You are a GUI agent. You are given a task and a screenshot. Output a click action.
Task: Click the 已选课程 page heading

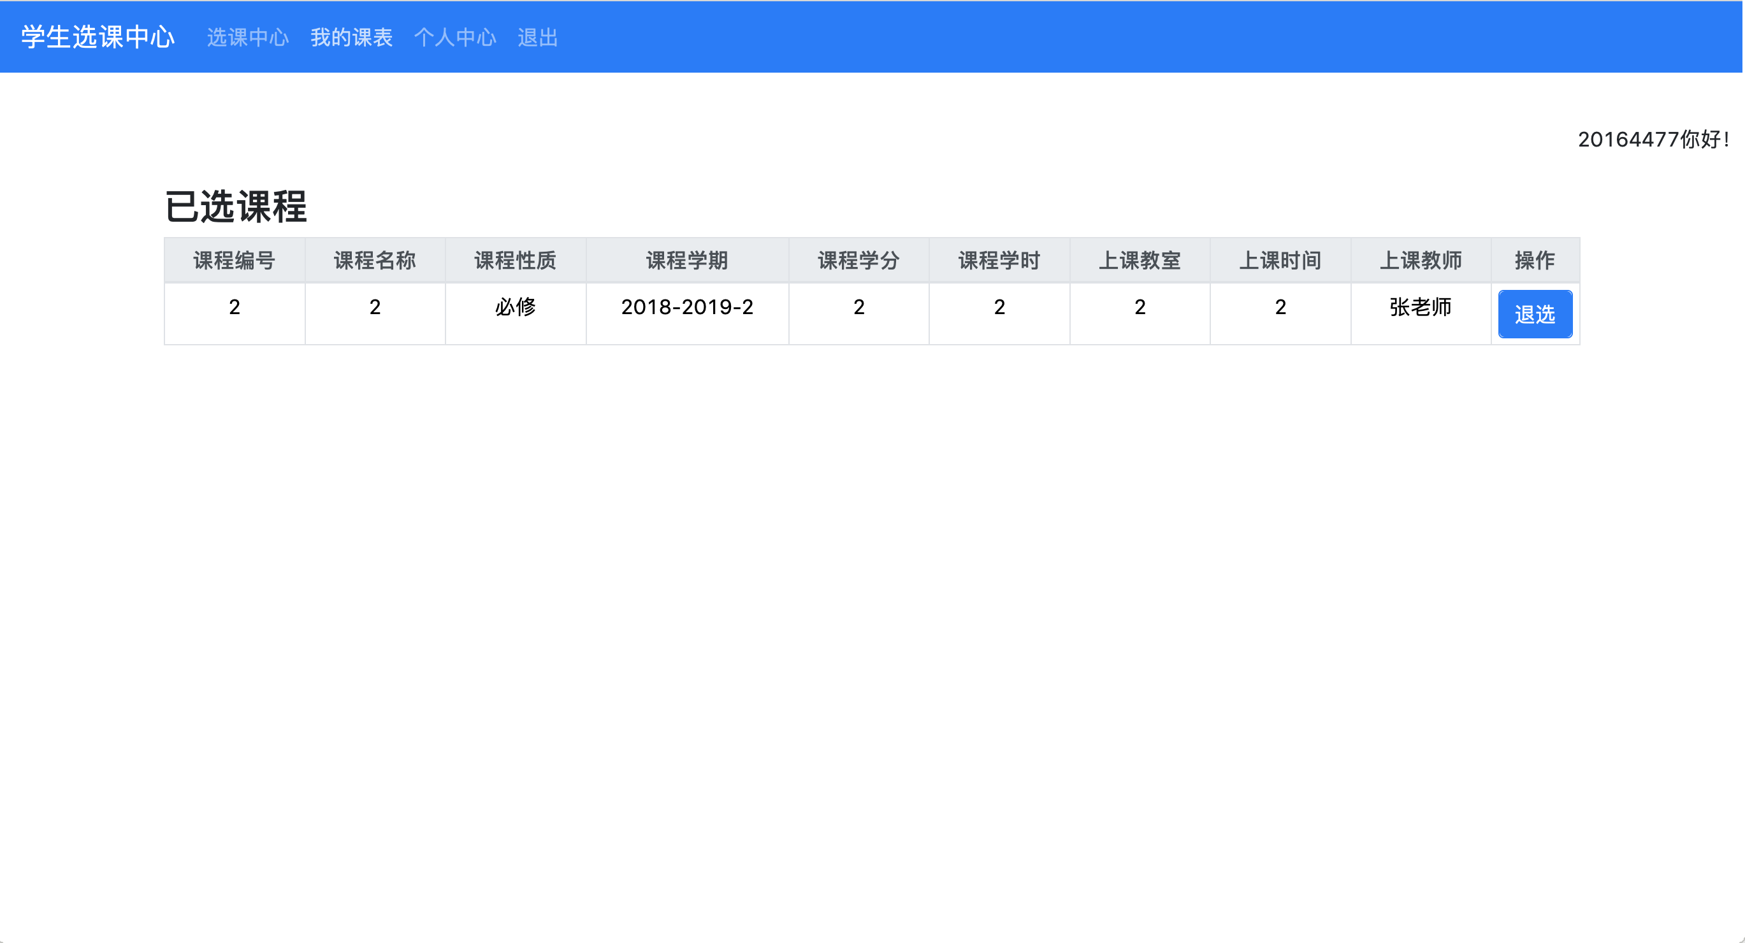point(236,206)
